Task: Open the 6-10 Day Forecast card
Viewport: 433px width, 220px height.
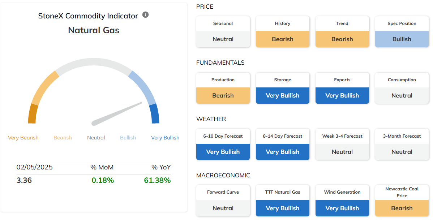Action: [223, 144]
